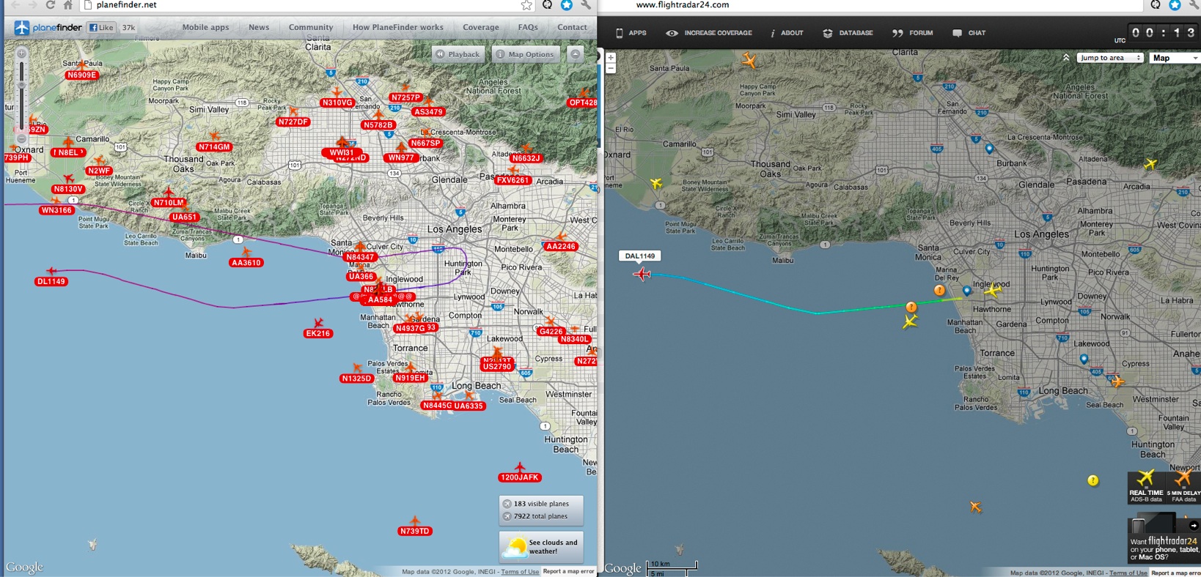Open APPS on Flightradar24 toolbar
This screenshot has width=1201, height=577.
(631, 33)
